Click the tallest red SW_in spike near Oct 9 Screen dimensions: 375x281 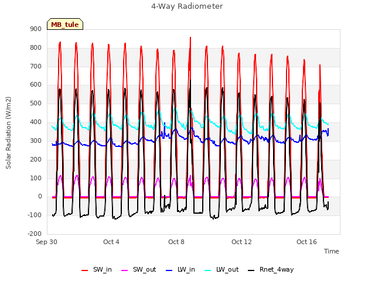tap(190, 38)
